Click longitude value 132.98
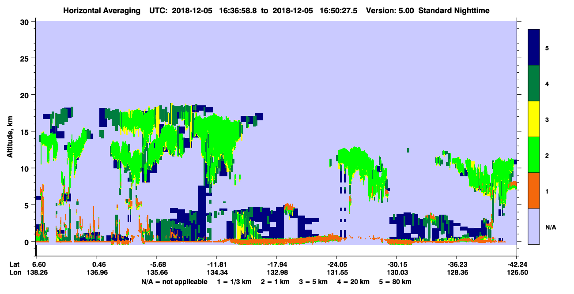 [x=276, y=273]
